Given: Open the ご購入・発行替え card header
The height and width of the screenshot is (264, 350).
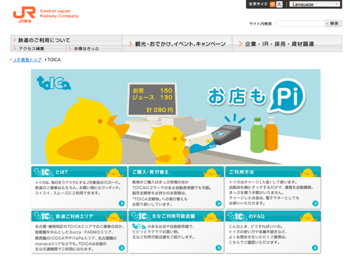Looking at the screenshot, I should [x=176, y=172].
